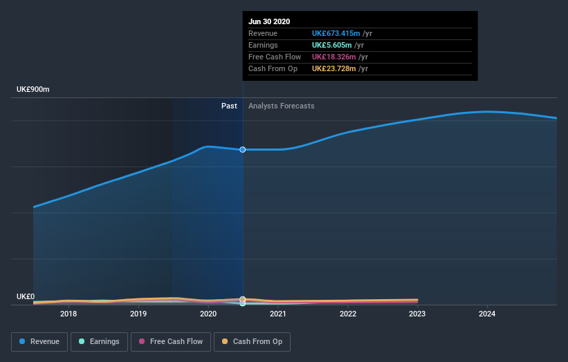The width and height of the screenshot is (568, 362).
Task: Click the Jun 30 2020 tooltip date
Action: [x=269, y=21]
